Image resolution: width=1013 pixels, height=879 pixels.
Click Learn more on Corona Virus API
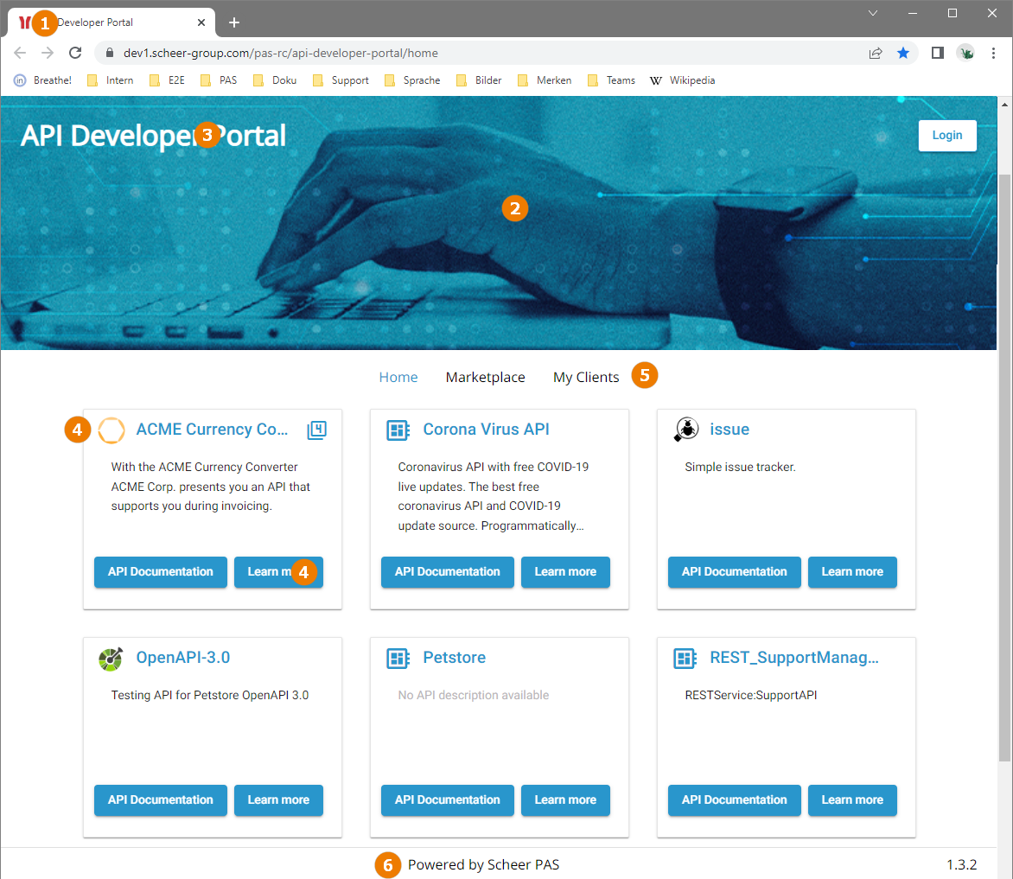tap(565, 571)
